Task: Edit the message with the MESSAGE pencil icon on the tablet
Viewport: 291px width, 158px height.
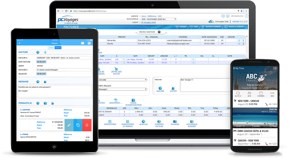Action: point(45,82)
